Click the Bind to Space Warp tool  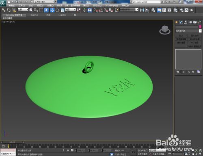coord(14,10)
